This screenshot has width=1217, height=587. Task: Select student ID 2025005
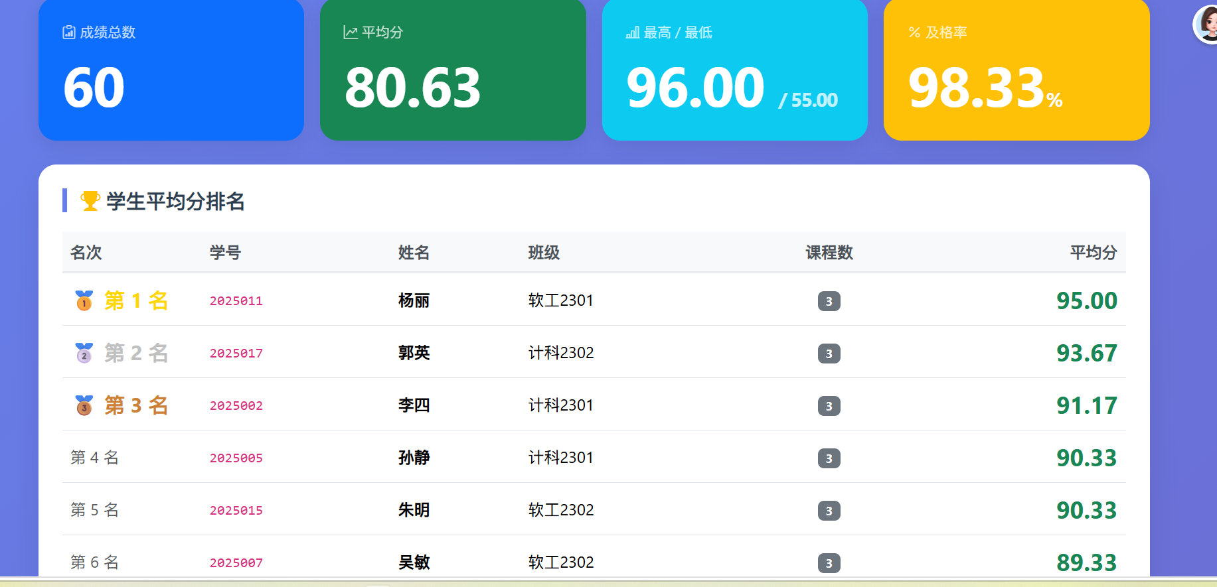236,458
